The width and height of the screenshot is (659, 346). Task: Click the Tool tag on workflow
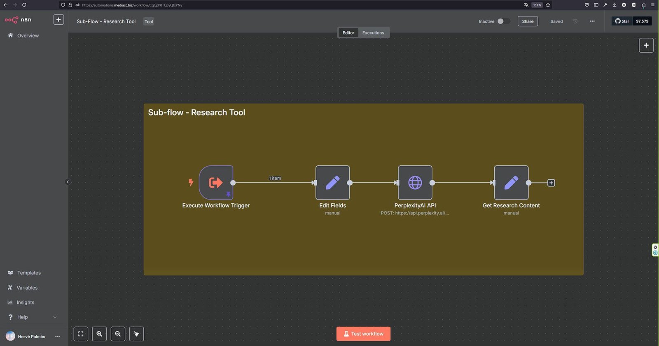149,22
